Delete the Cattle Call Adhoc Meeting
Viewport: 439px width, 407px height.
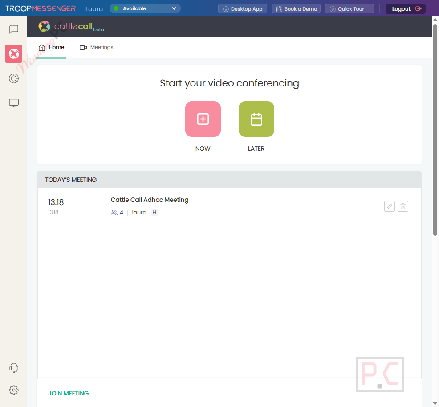click(x=403, y=206)
